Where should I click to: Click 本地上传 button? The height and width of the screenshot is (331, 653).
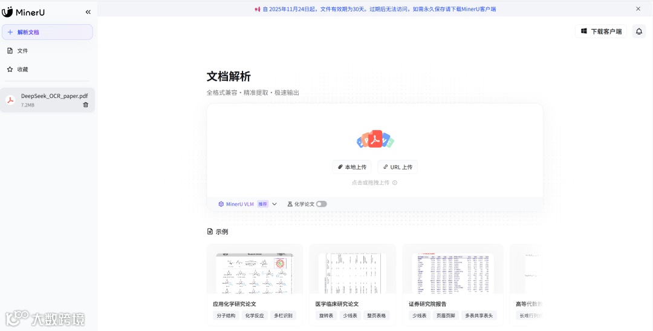[x=352, y=167]
